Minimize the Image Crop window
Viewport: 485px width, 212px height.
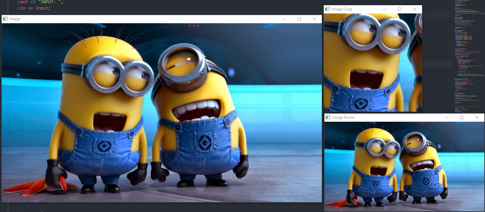384,9
